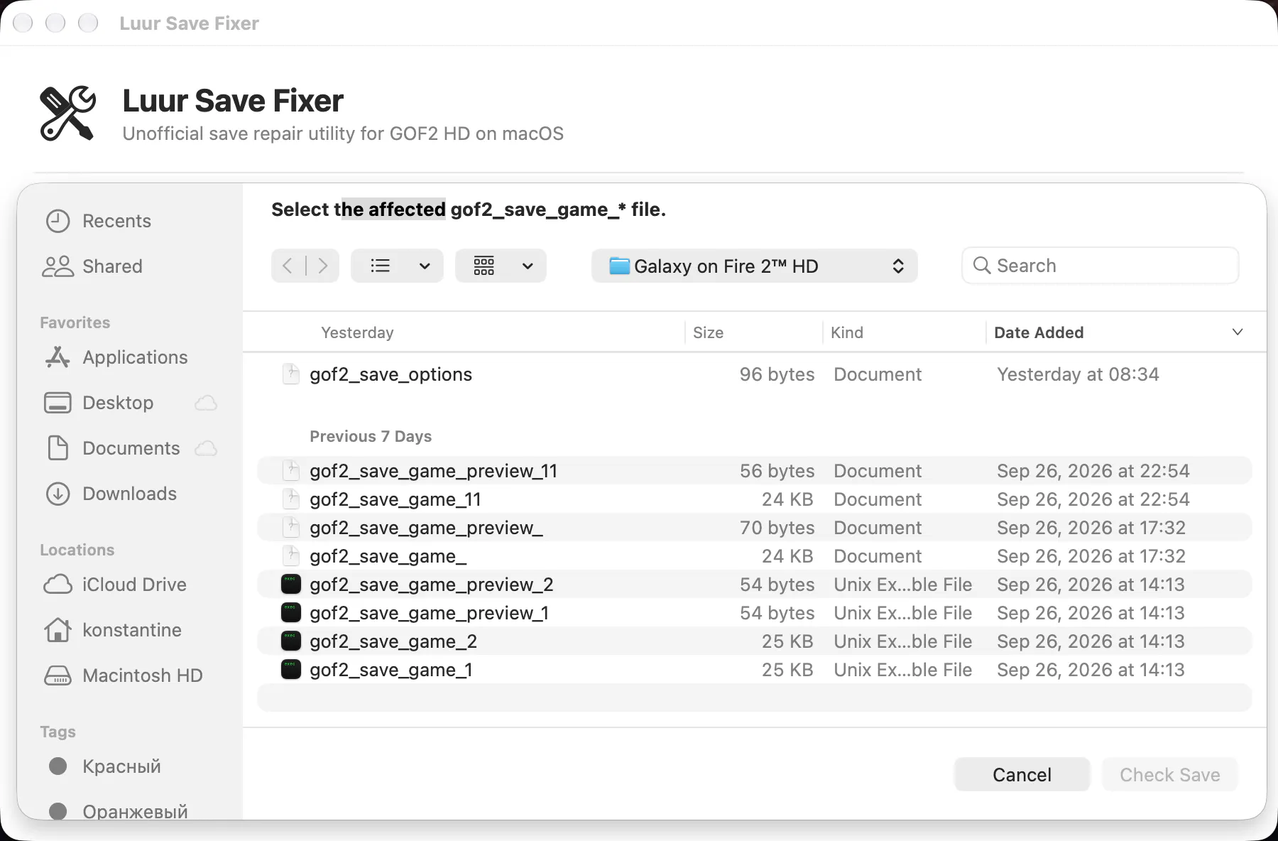Filter by the Оранжевый tag
The image size is (1278, 841).
click(x=135, y=811)
